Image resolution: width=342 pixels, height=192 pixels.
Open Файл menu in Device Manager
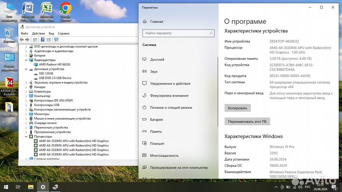coord(24,33)
